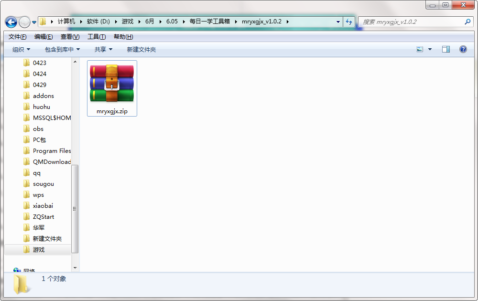Viewport: 478px width, 301px height.
Task: Click the navigation pane scrollbar thumb
Action: point(75,209)
